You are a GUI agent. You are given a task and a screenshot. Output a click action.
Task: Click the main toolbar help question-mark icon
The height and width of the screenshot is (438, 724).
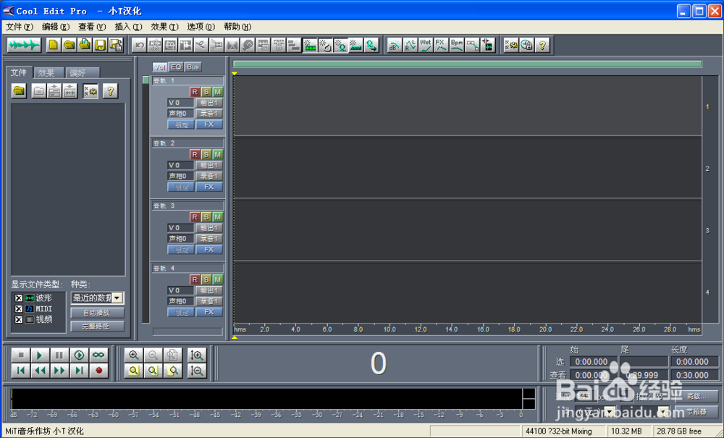click(542, 45)
